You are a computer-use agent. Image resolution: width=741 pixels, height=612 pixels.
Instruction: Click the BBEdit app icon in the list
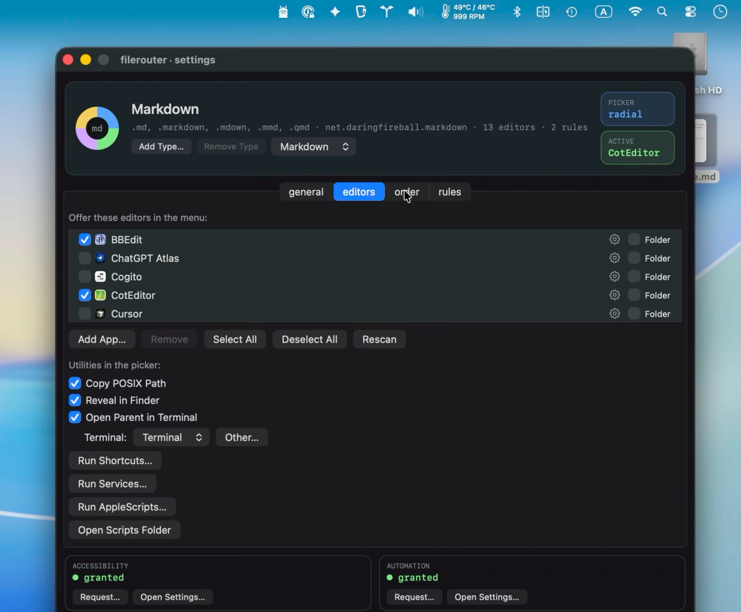[100, 240]
